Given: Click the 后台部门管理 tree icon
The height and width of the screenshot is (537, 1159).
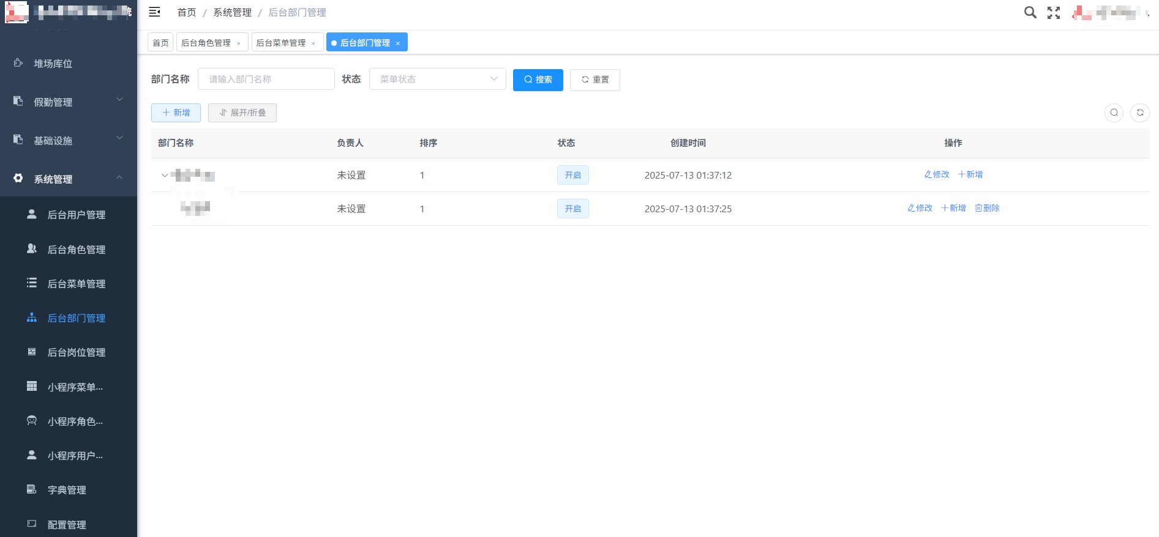Looking at the screenshot, I should point(32,317).
